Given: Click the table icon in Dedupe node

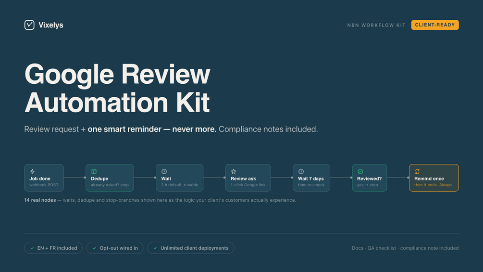Looking at the screenshot, I should (x=94, y=171).
